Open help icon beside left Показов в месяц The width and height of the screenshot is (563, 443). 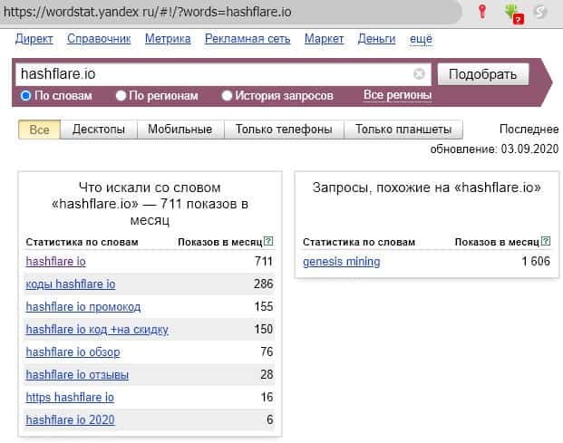tap(268, 241)
